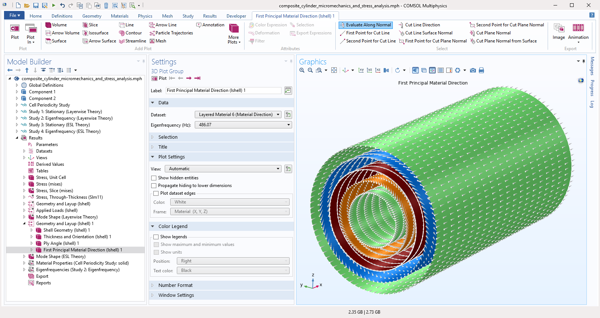
Task: Check the Show legends option
Action: click(x=156, y=237)
